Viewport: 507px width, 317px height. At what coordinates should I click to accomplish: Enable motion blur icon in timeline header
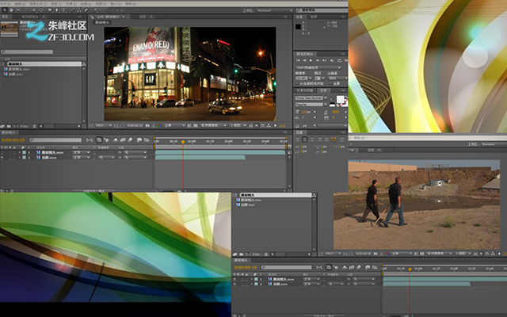pyautogui.click(x=130, y=139)
